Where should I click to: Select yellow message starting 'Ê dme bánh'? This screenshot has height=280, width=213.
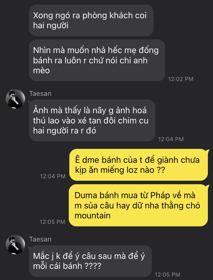[x=139, y=165]
